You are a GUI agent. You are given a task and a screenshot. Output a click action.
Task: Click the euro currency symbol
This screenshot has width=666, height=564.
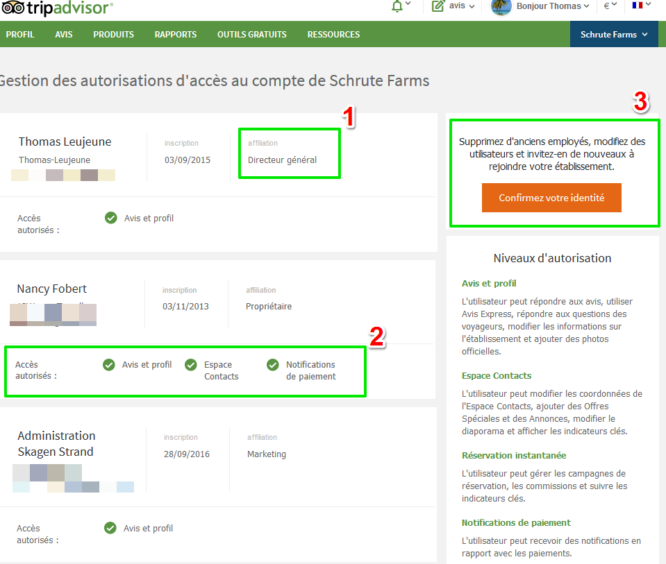[606, 6]
